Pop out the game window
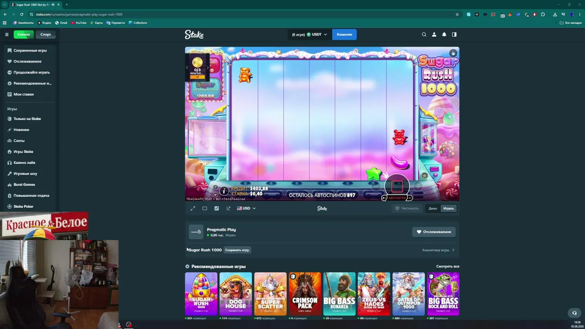Image resolution: width=585 pixels, height=329 pixels. pyautogui.click(x=229, y=208)
